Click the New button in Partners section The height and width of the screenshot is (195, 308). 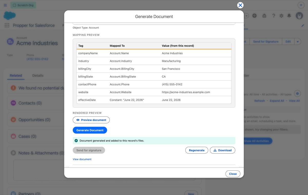(191, 193)
